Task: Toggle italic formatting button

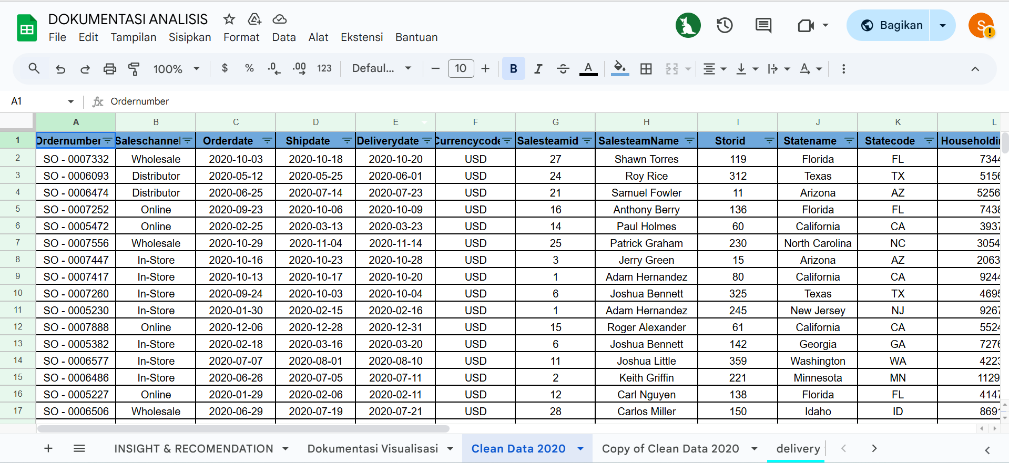Action: tap(538, 69)
